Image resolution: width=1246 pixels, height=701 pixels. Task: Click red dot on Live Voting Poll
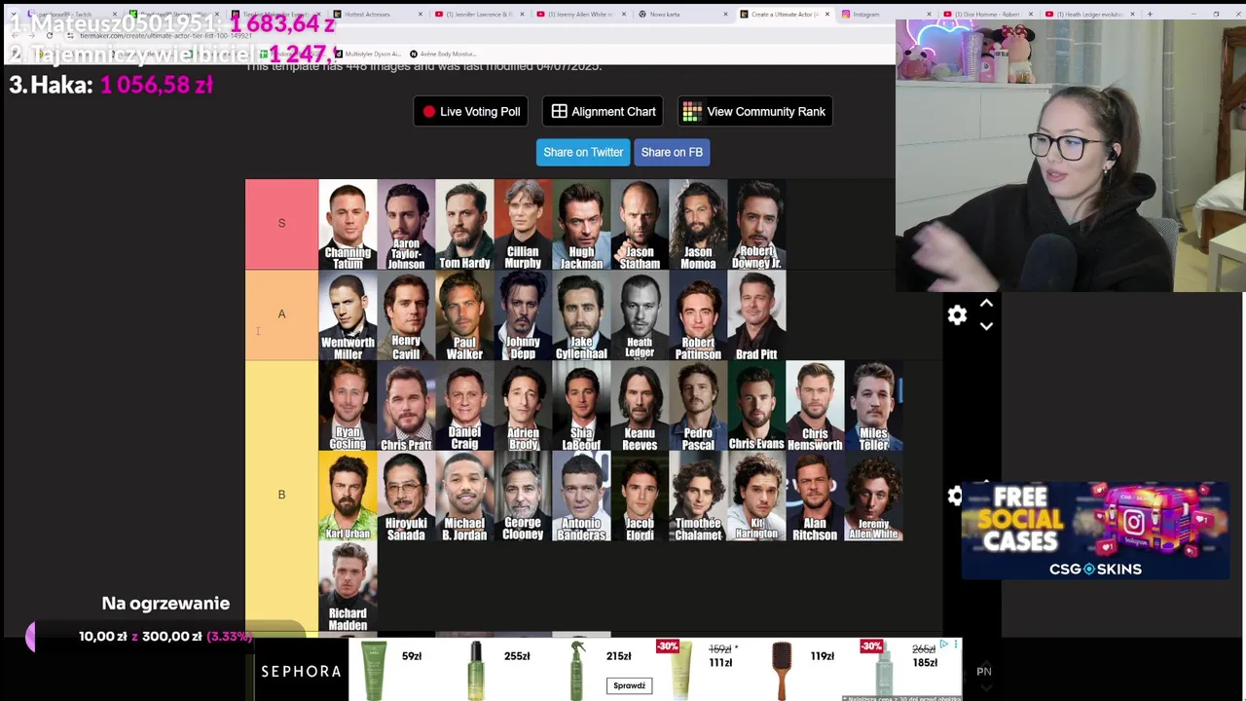pos(428,112)
